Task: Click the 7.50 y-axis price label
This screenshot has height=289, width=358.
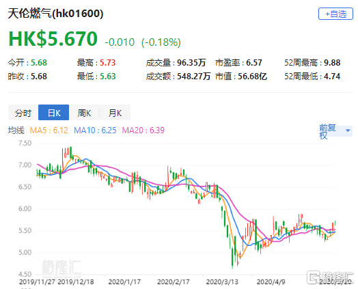Action: [x=25, y=143]
